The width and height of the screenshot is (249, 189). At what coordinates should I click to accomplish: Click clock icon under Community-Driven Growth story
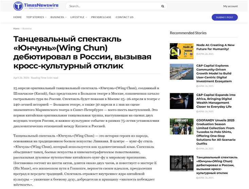click(197, 86)
